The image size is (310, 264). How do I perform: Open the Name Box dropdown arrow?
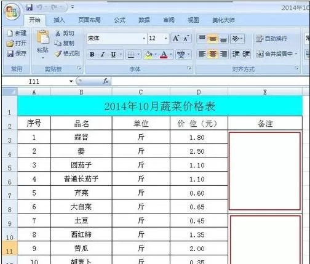coord(71,81)
